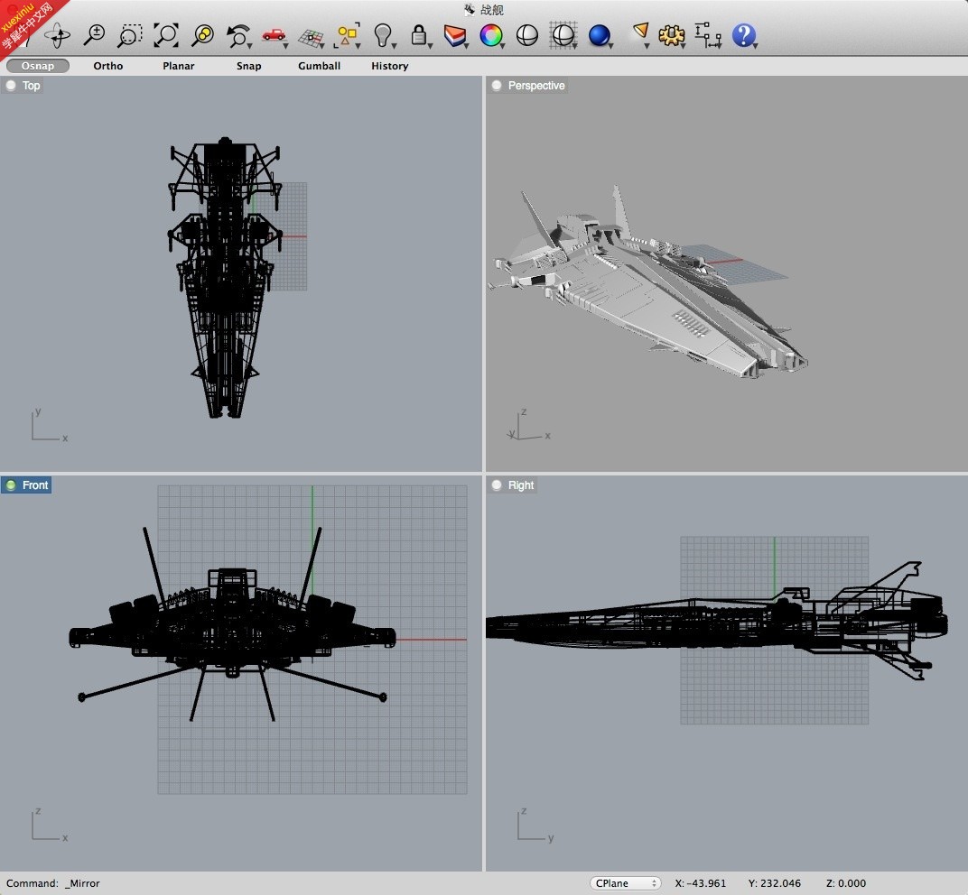Open the Layers panel icon

456,35
